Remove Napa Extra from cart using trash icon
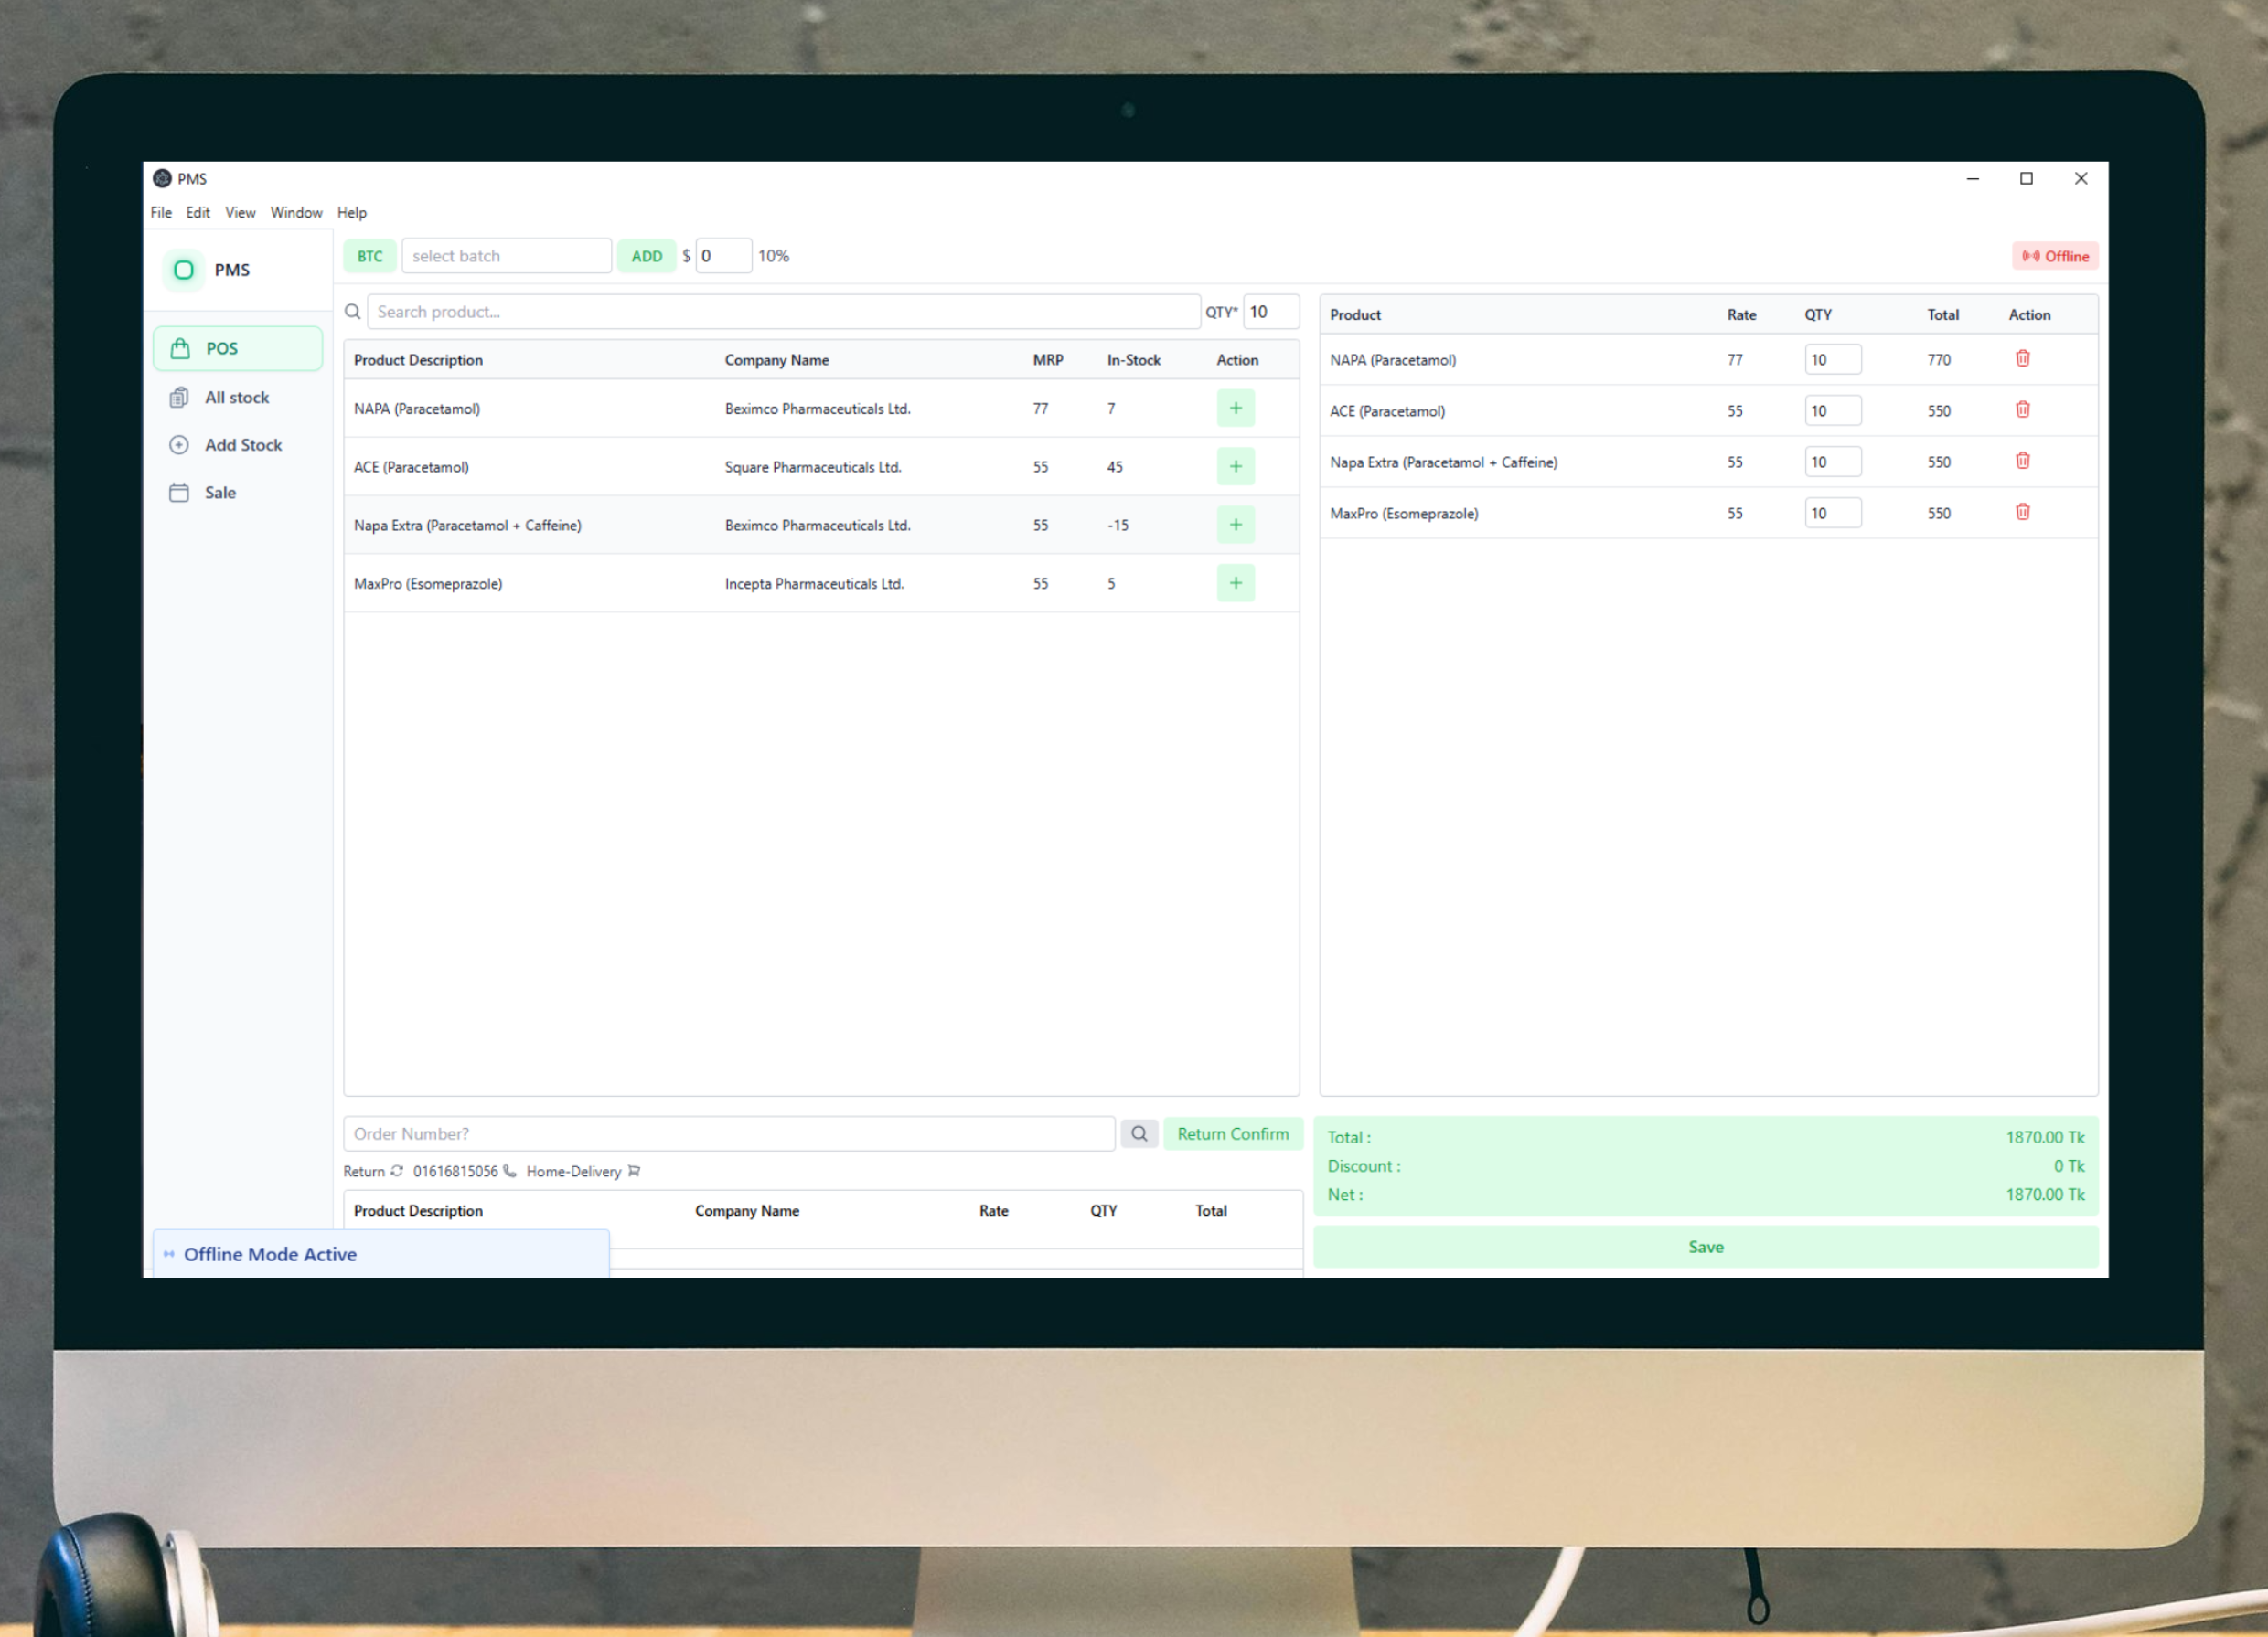Viewport: 2268px width, 1637px height. click(2022, 461)
